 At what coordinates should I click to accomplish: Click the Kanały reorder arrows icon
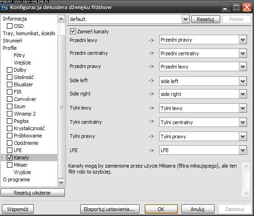(5, 158)
